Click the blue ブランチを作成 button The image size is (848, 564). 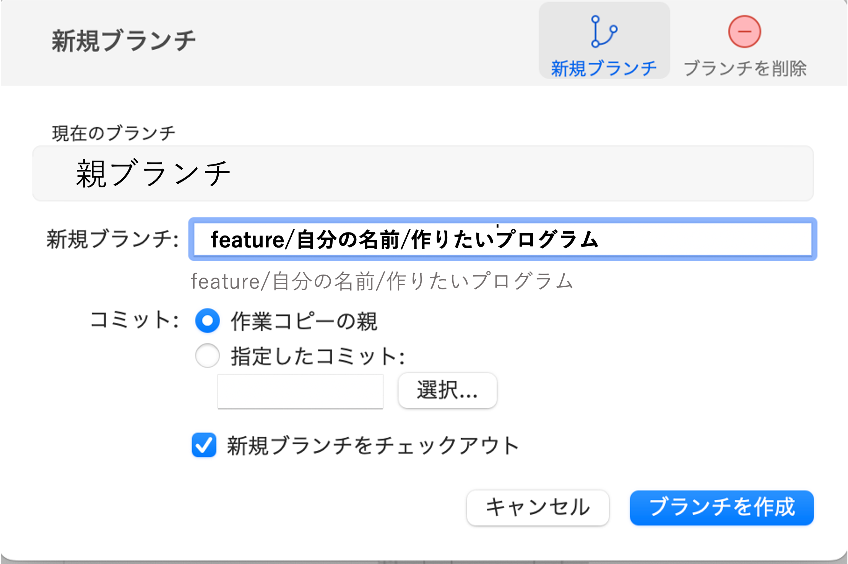click(722, 507)
